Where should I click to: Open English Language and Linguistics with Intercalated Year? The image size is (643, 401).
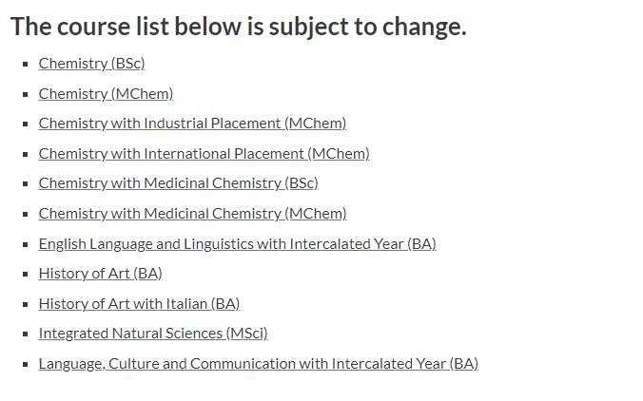[238, 243]
